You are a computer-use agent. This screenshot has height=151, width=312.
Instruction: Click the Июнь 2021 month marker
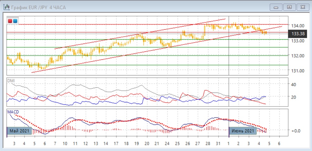[x=242, y=130]
